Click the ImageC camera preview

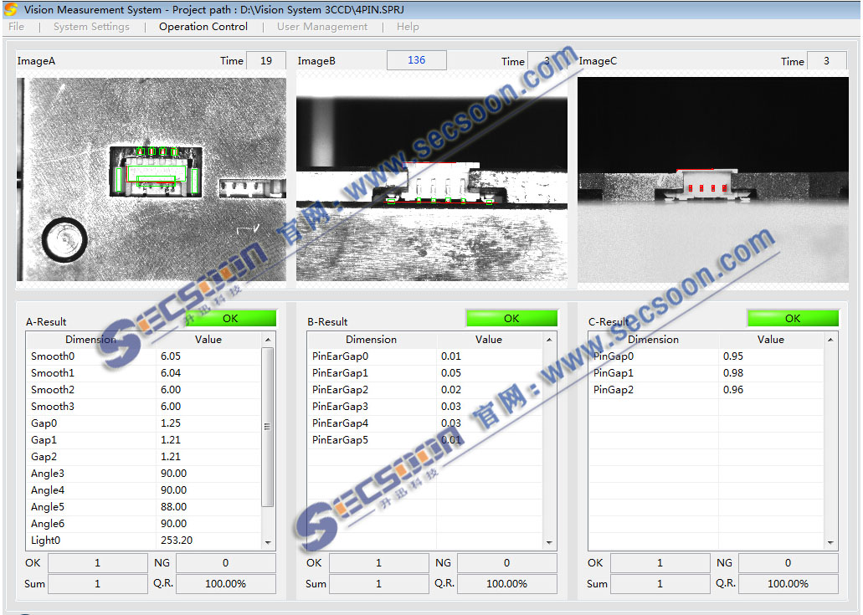tap(712, 180)
